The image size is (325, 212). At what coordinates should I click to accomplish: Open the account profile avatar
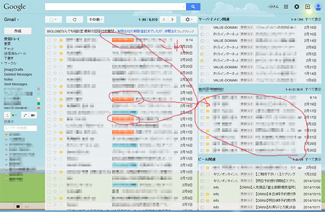tap(318, 7)
